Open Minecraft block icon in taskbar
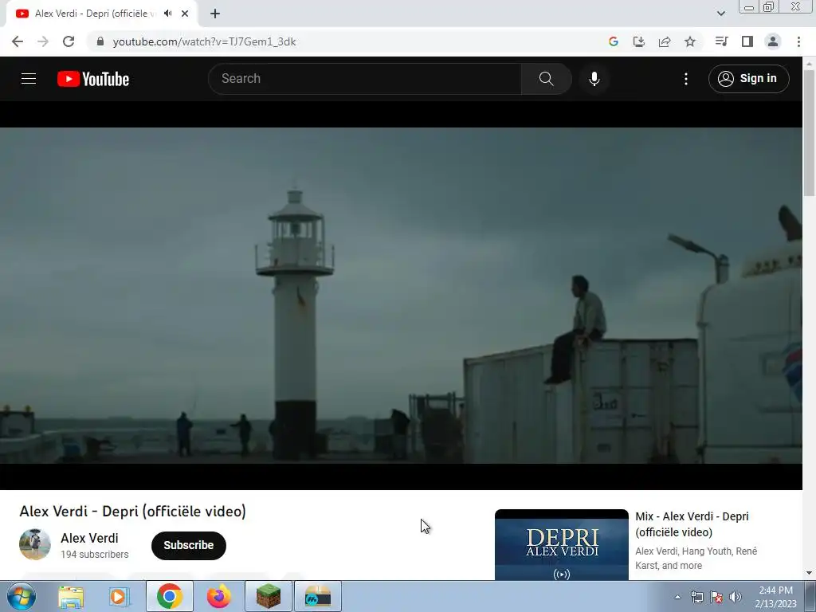The height and width of the screenshot is (612, 816). (268, 596)
